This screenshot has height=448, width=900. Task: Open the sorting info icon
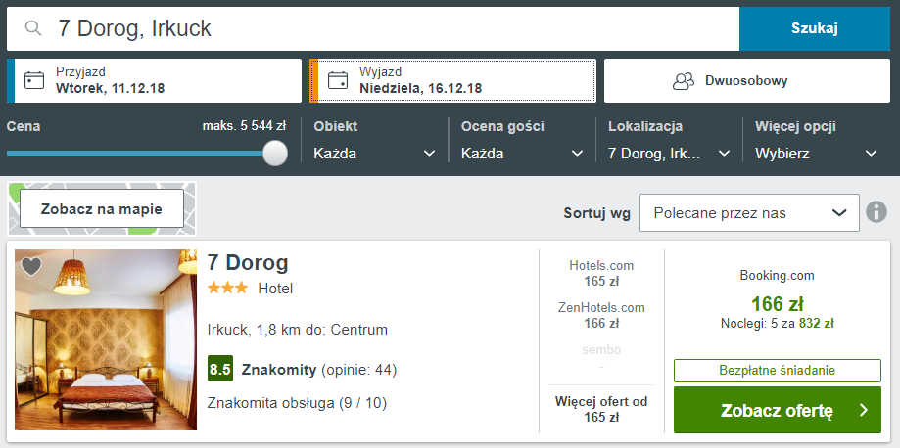coord(876,212)
